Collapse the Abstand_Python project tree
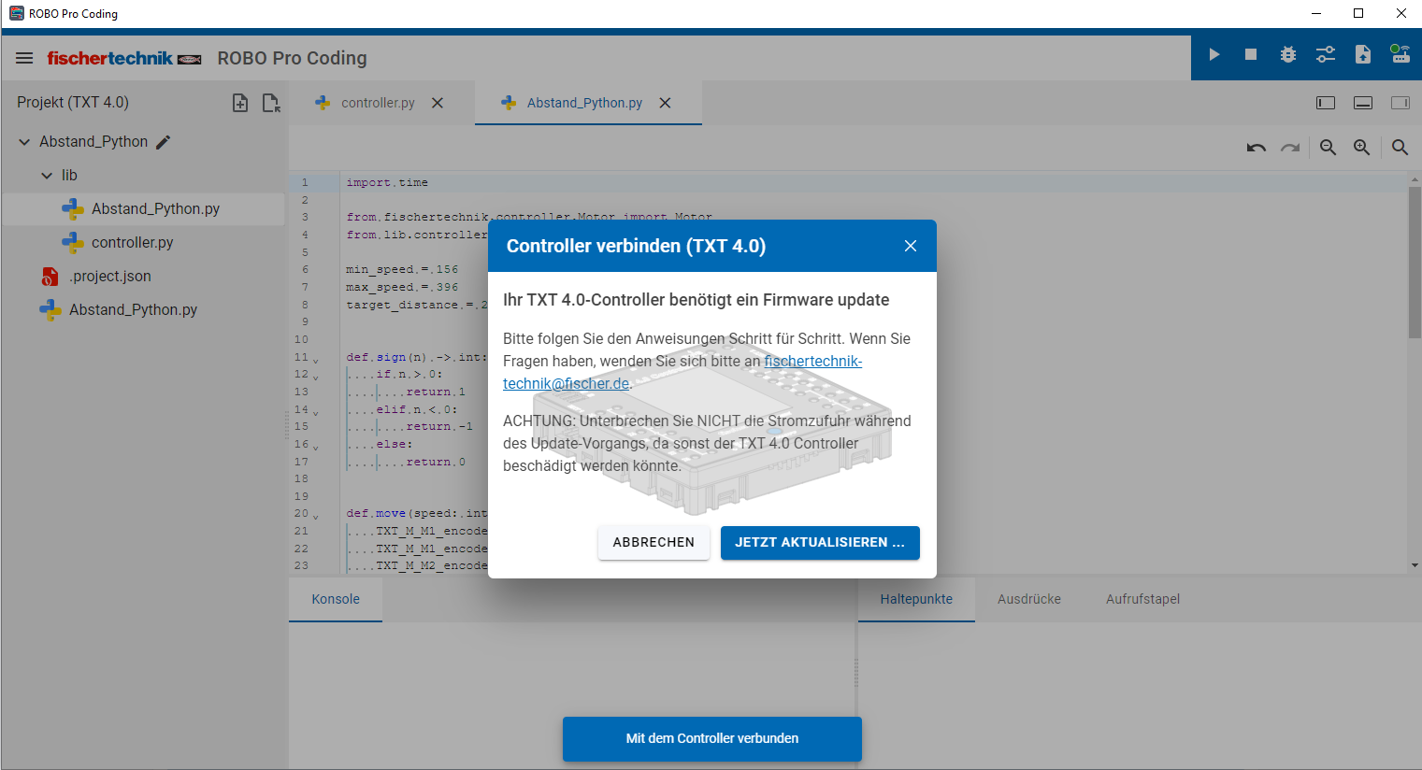The width and height of the screenshot is (1422, 770). (x=24, y=142)
